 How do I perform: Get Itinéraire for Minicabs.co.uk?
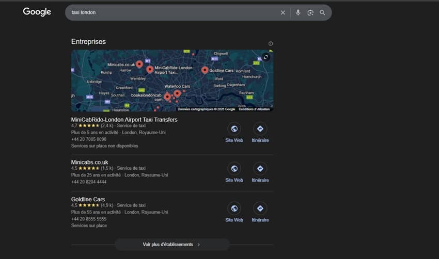[260, 173]
